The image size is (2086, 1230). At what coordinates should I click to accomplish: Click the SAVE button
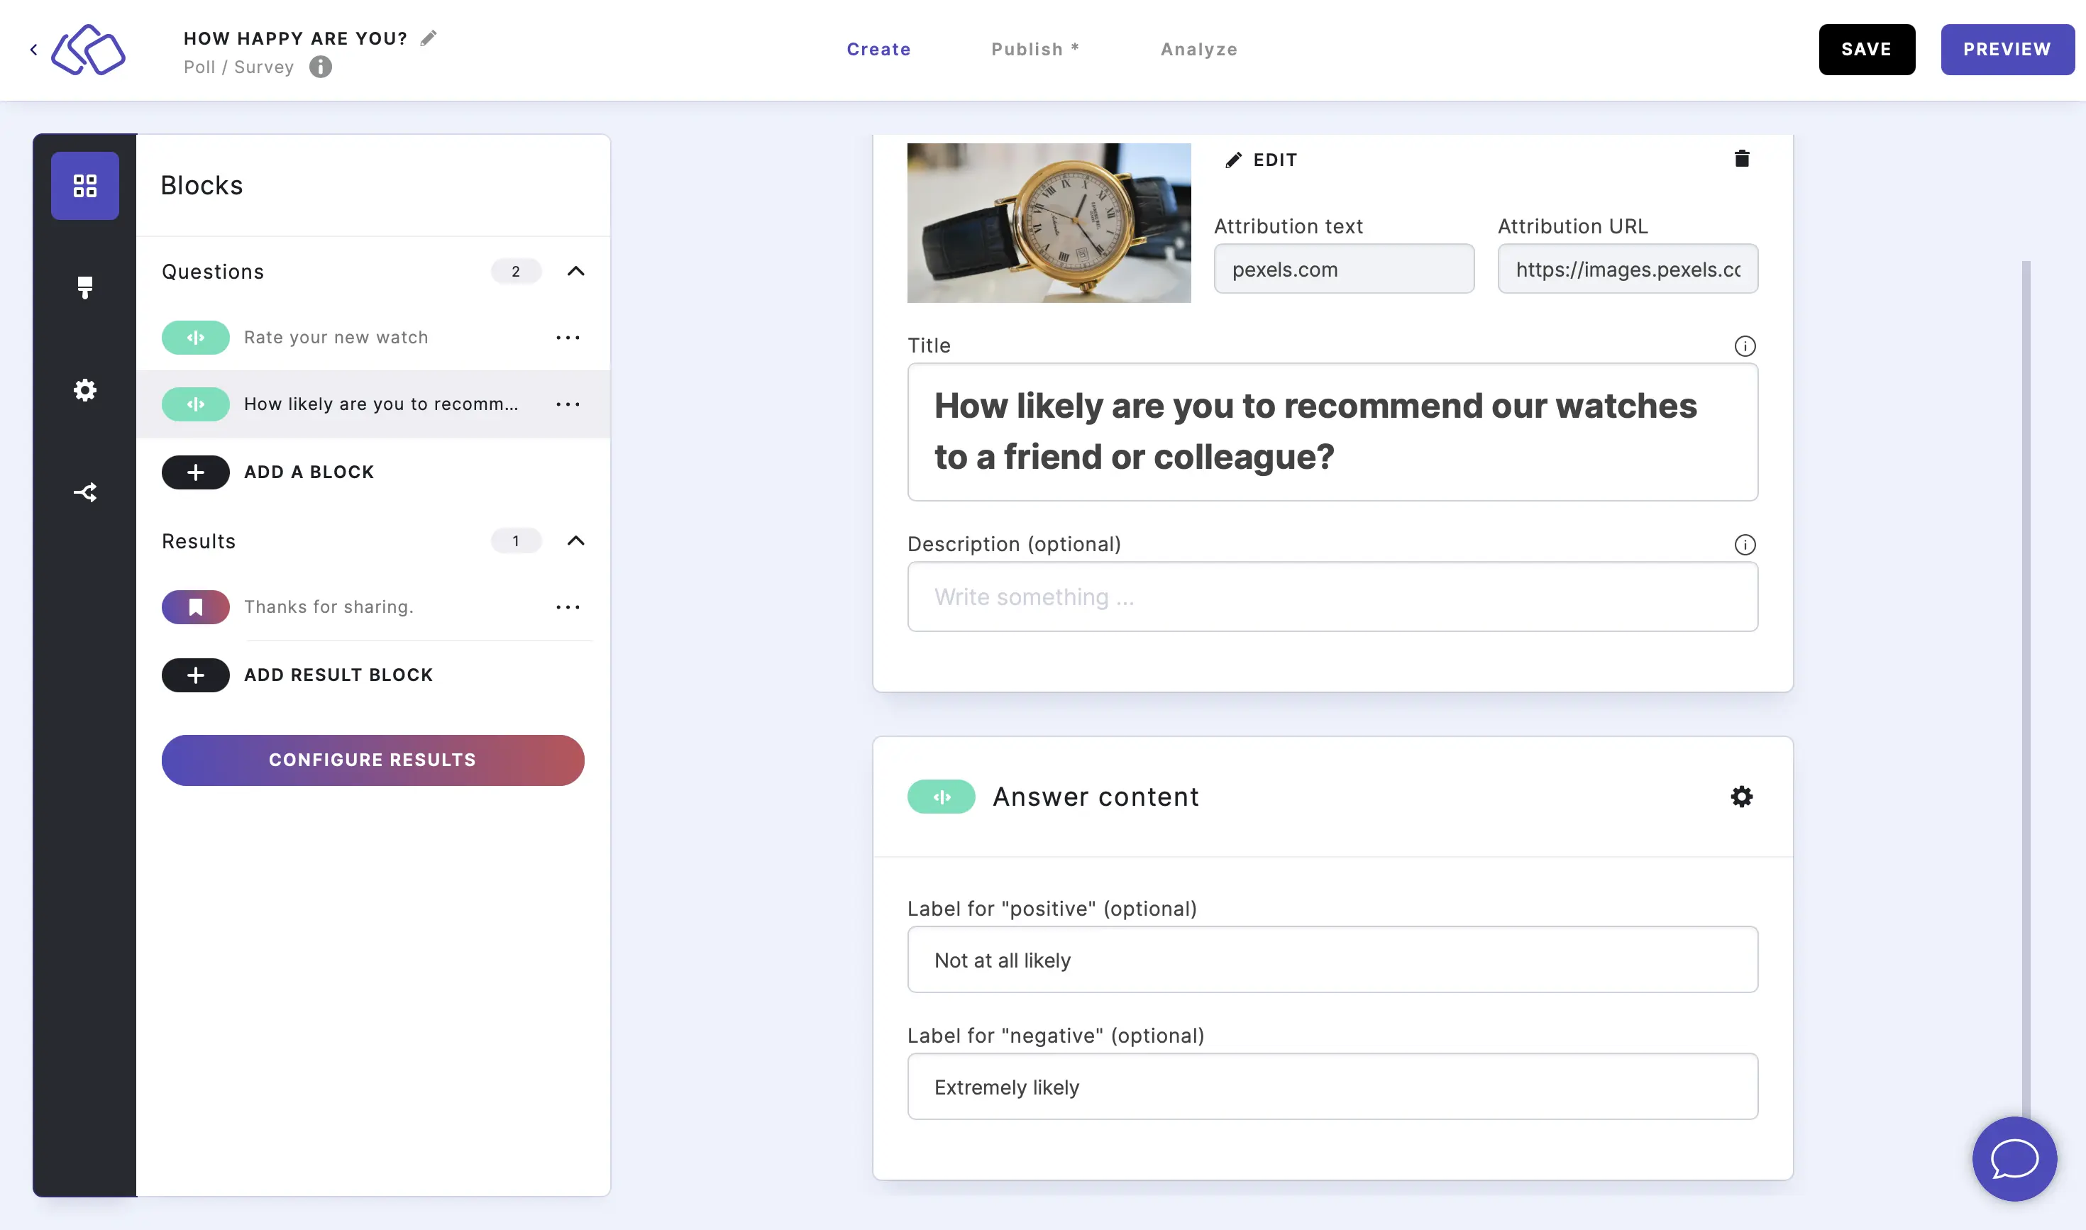pos(1867,48)
